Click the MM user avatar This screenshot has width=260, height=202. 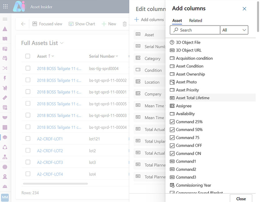point(5,197)
